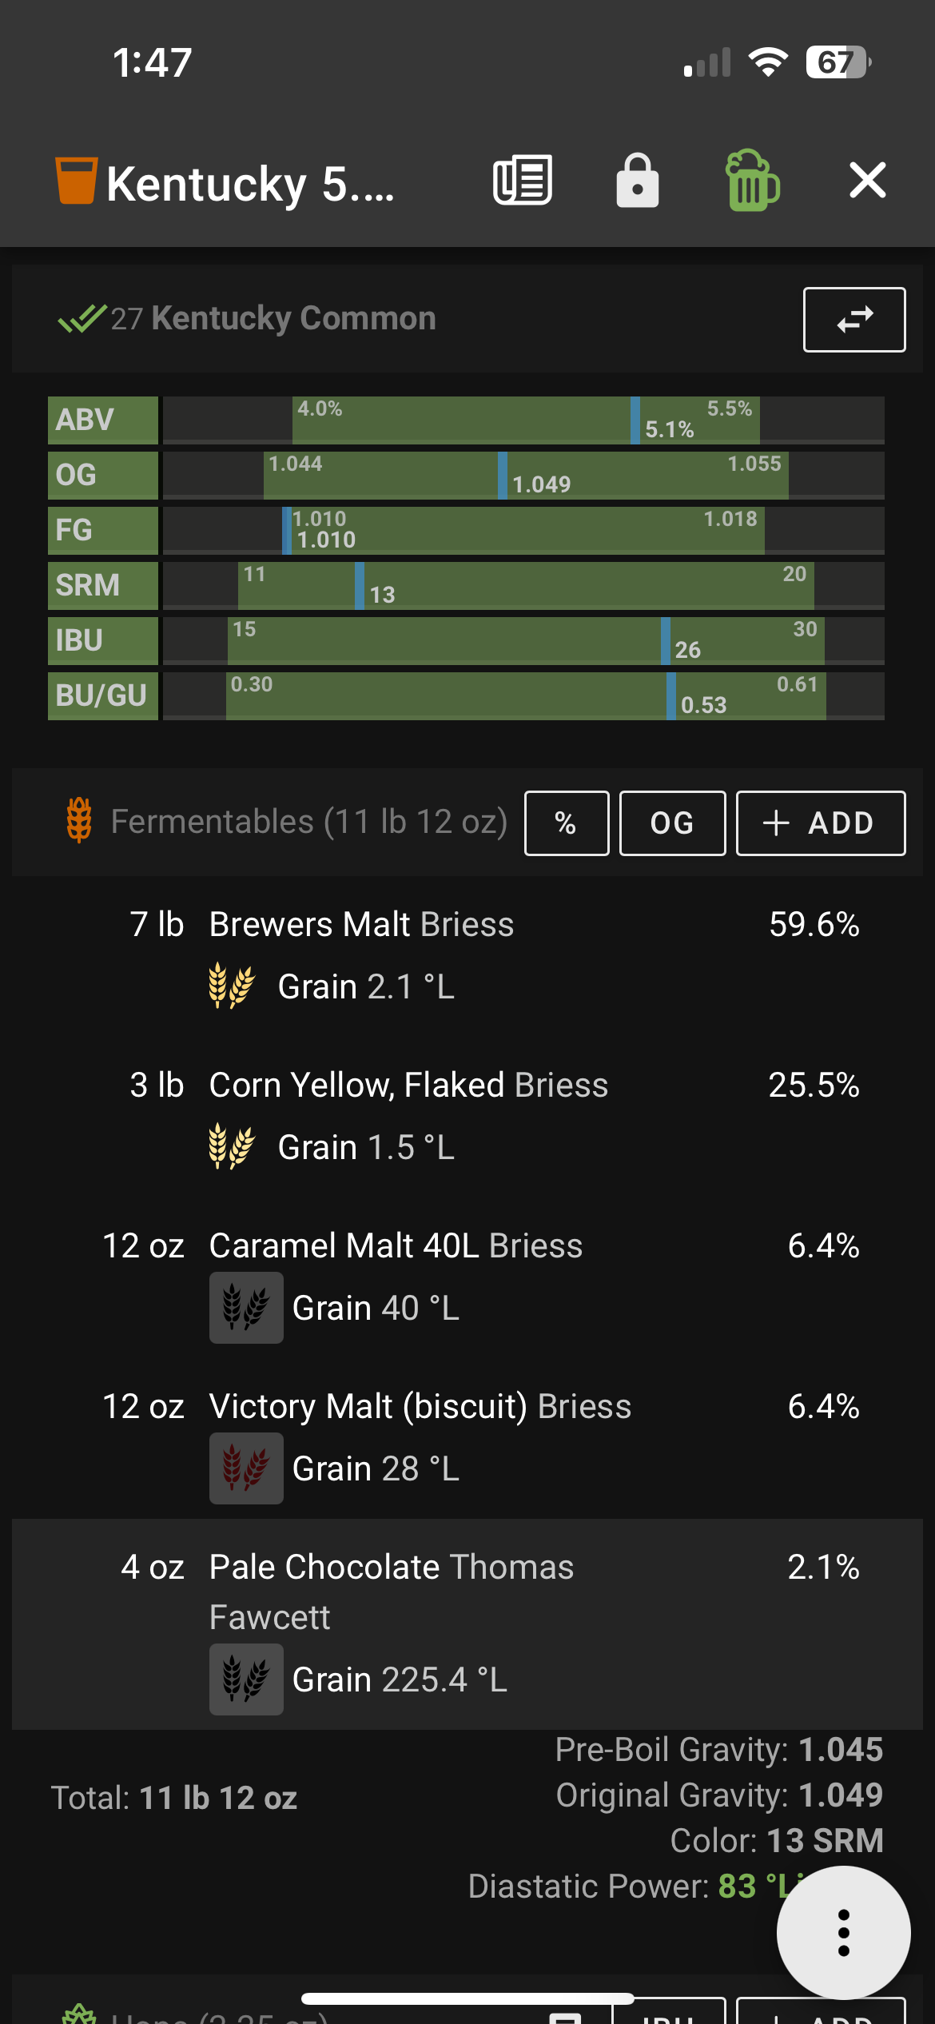Open the three-dot floating action menu
Screen dimensions: 935x2024
[x=843, y=1933]
